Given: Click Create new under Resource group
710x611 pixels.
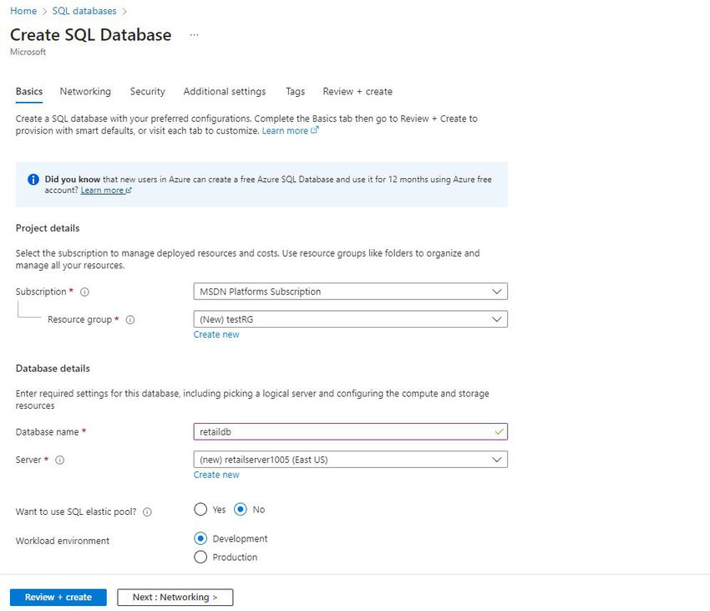Looking at the screenshot, I should (x=216, y=334).
